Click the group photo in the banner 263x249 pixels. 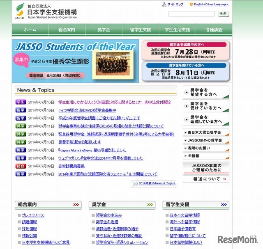pos(113,64)
